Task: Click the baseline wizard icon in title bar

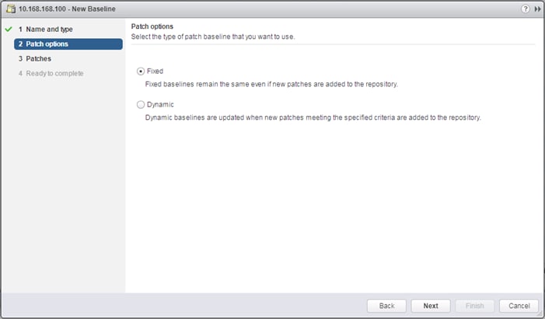Action: (x=11, y=9)
